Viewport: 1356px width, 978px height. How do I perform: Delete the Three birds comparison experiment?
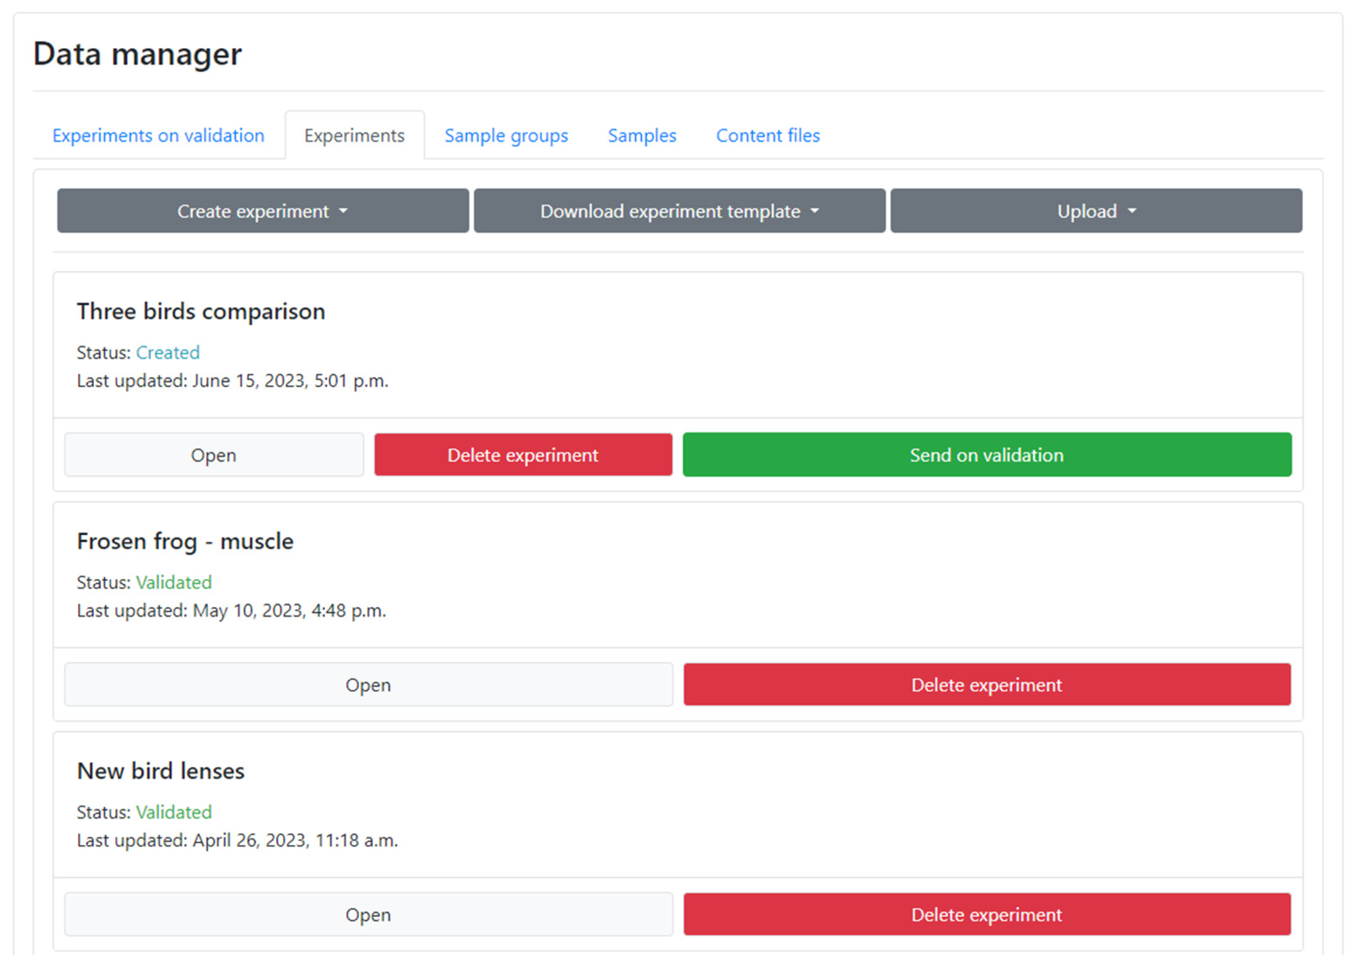pos(523,455)
